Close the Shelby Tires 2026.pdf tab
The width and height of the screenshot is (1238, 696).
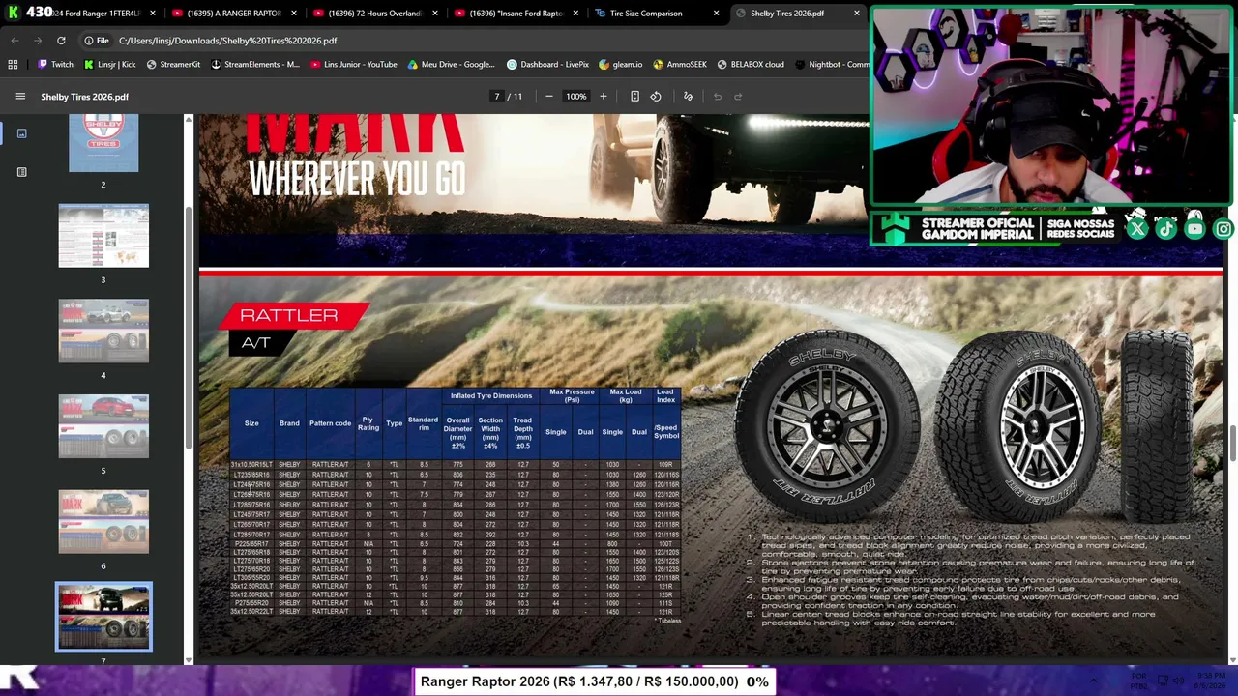pos(856,14)
